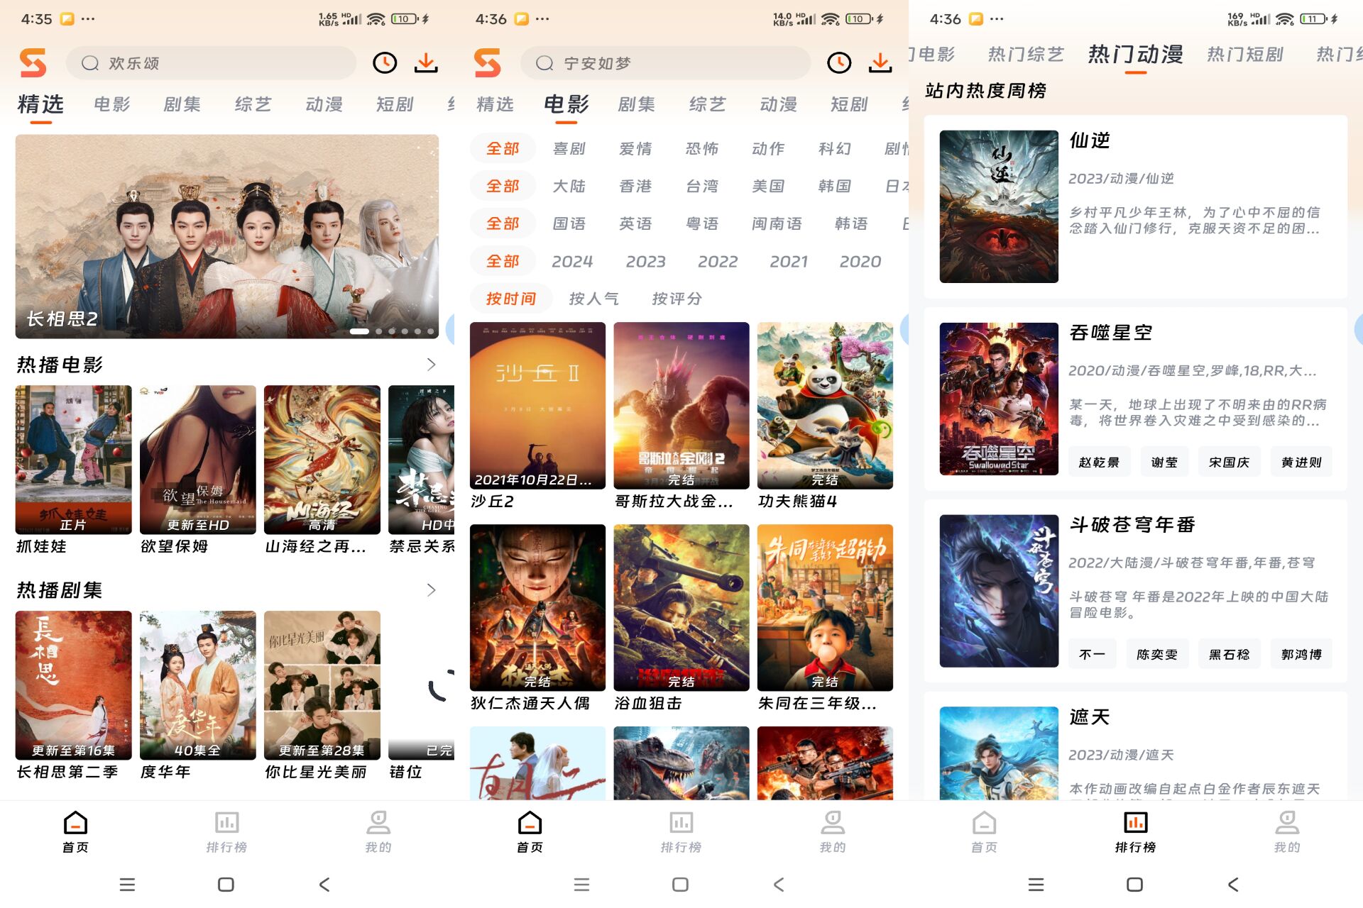Choose 2023 year filter

click(x=645, y=262)
